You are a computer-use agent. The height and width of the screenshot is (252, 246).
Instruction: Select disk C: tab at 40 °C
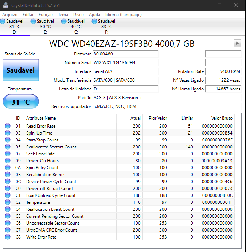pyautogui.click(x=76, y=26)
